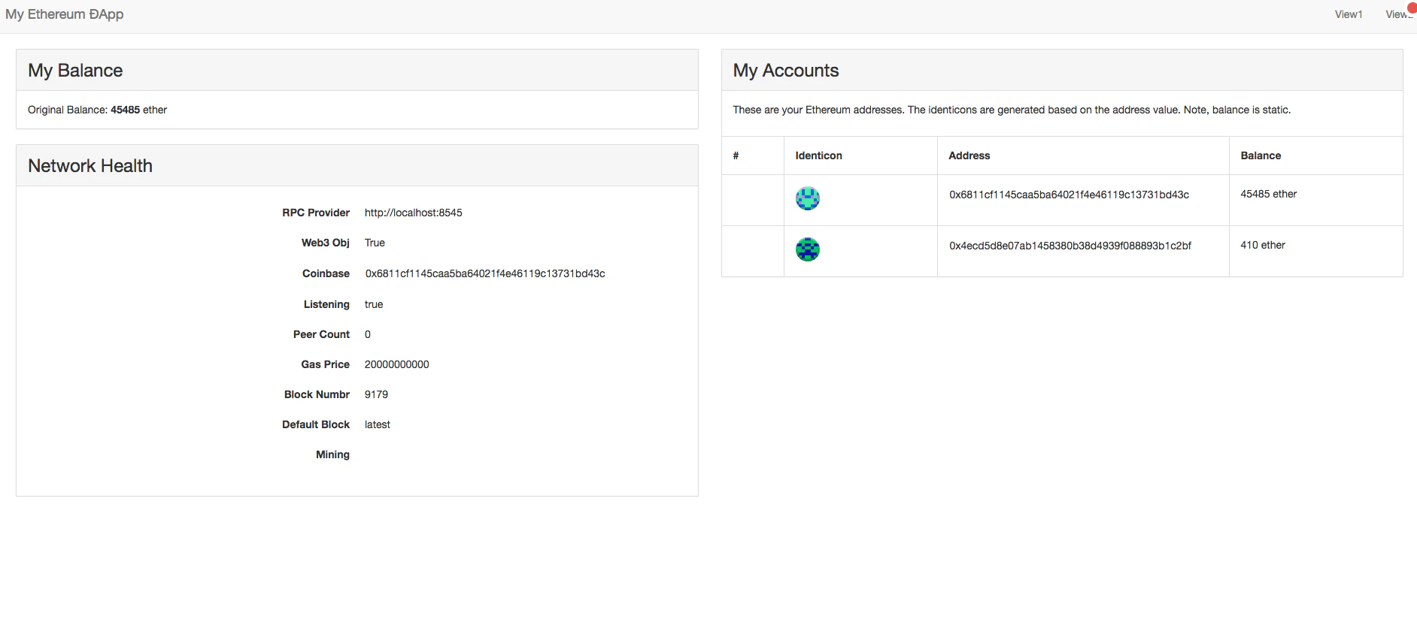Click the Web3 Obj label
Screen dimensions: 1417x631
pos(326,243)
